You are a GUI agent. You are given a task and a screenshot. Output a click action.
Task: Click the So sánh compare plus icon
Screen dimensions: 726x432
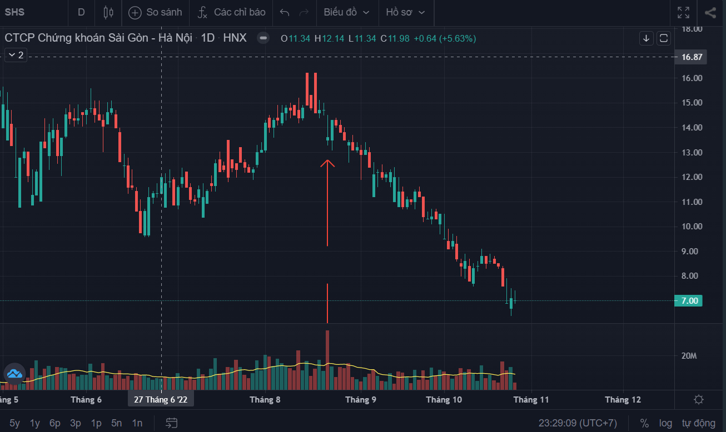pyautogui.click(x=135, y=12)
